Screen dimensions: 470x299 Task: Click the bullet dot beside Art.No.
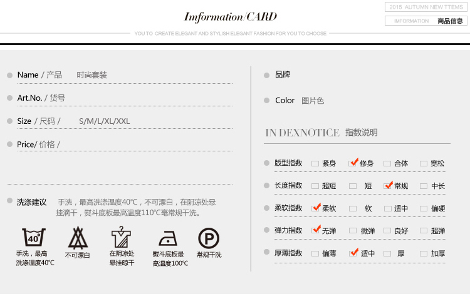click(x=9, y=98)
